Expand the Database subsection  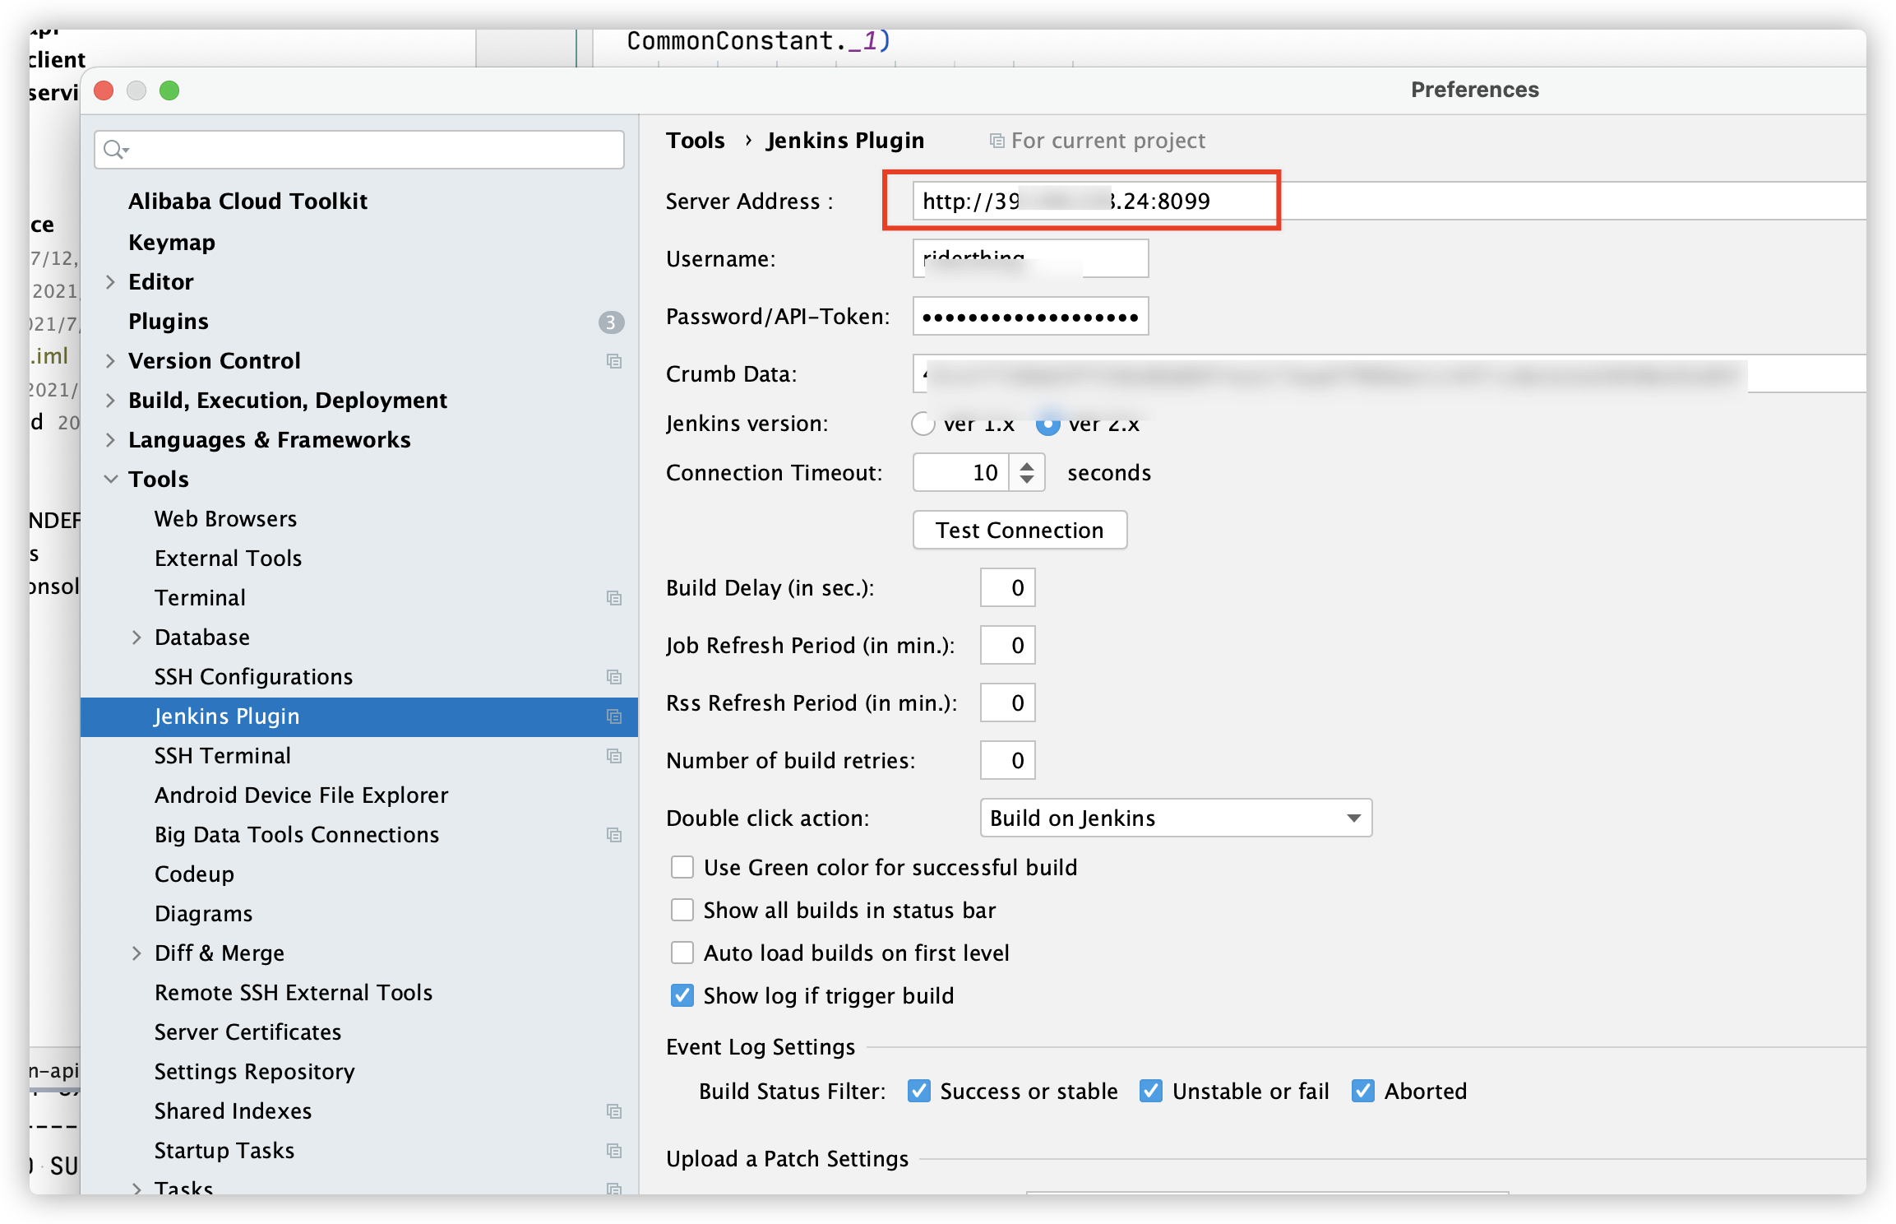[x=137, y=637]
